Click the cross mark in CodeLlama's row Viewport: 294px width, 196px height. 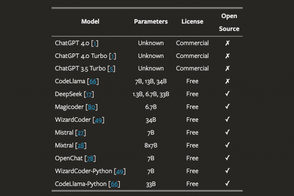[x=228, y=81]
